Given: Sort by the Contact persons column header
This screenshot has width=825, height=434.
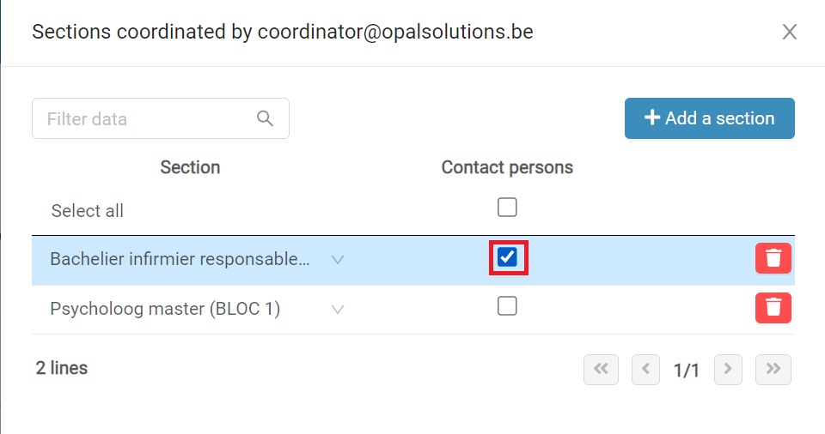Looking at the screenshot, I should pos(507,167).
